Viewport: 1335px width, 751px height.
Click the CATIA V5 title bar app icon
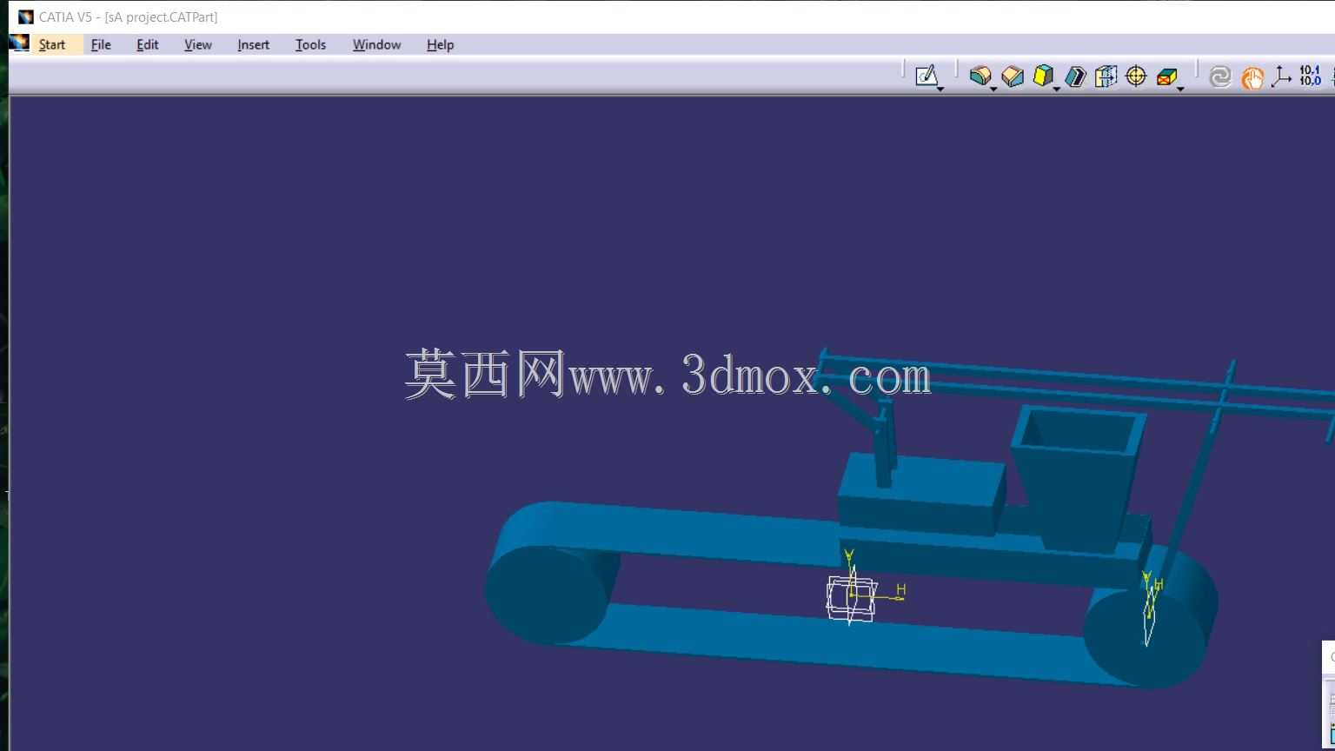(25, 17)
